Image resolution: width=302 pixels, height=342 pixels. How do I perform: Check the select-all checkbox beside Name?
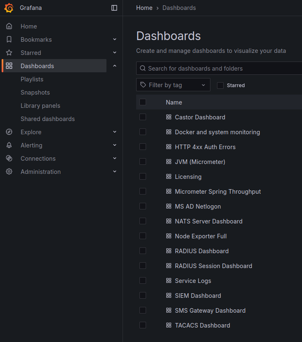point(143,102)
